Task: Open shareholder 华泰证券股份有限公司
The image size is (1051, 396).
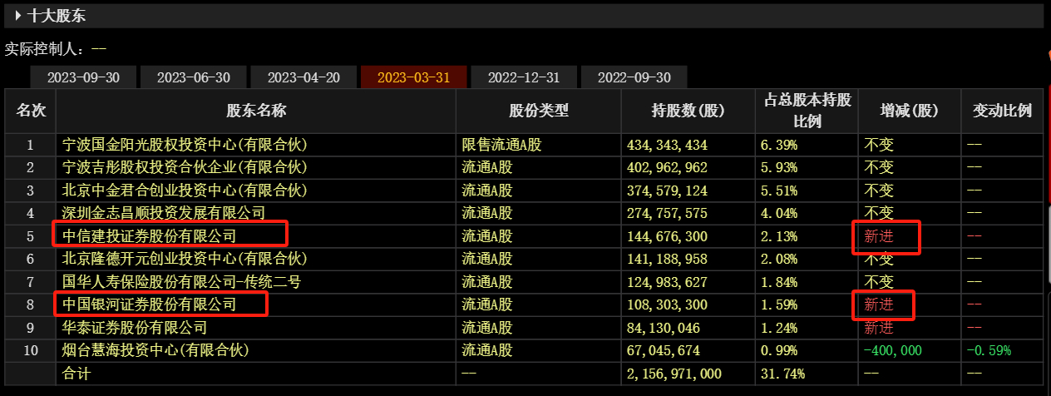Action: pyautogui.click(x=136, y=328)
